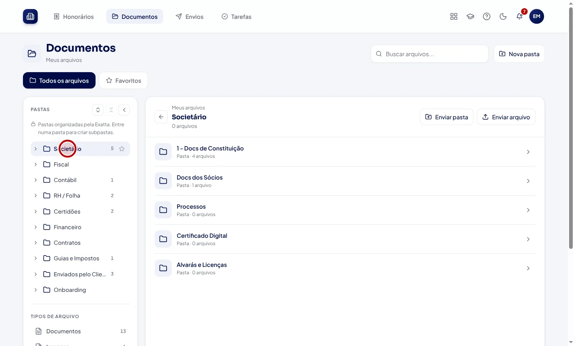Expand all folders in Pastas panel
Image resolution: width=574 pixels, height=346 pixels.
[x=98, y=110]
